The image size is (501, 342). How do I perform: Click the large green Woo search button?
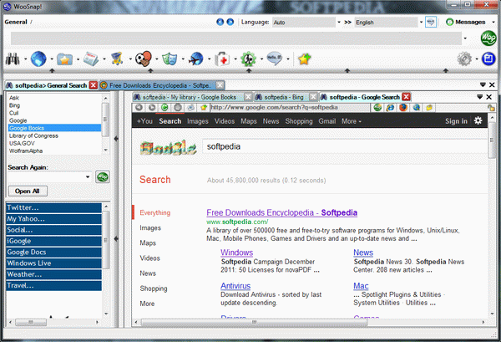click(488, 38)
